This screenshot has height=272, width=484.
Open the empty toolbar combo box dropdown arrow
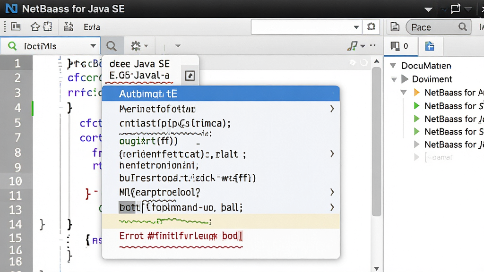pyautogui.click(x=356, y=27)
